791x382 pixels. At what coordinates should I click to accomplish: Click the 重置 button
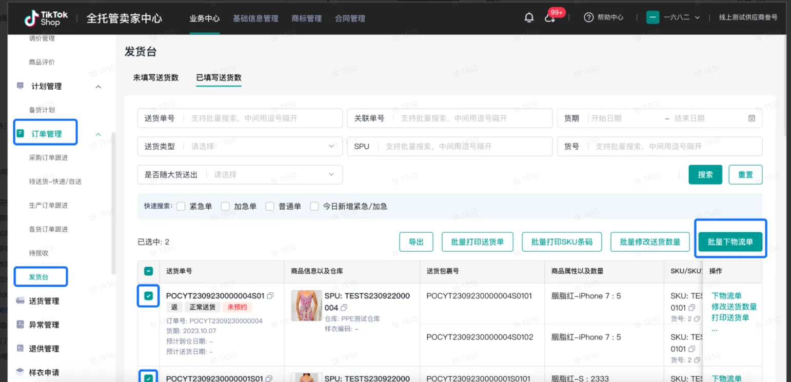[745, 175]
